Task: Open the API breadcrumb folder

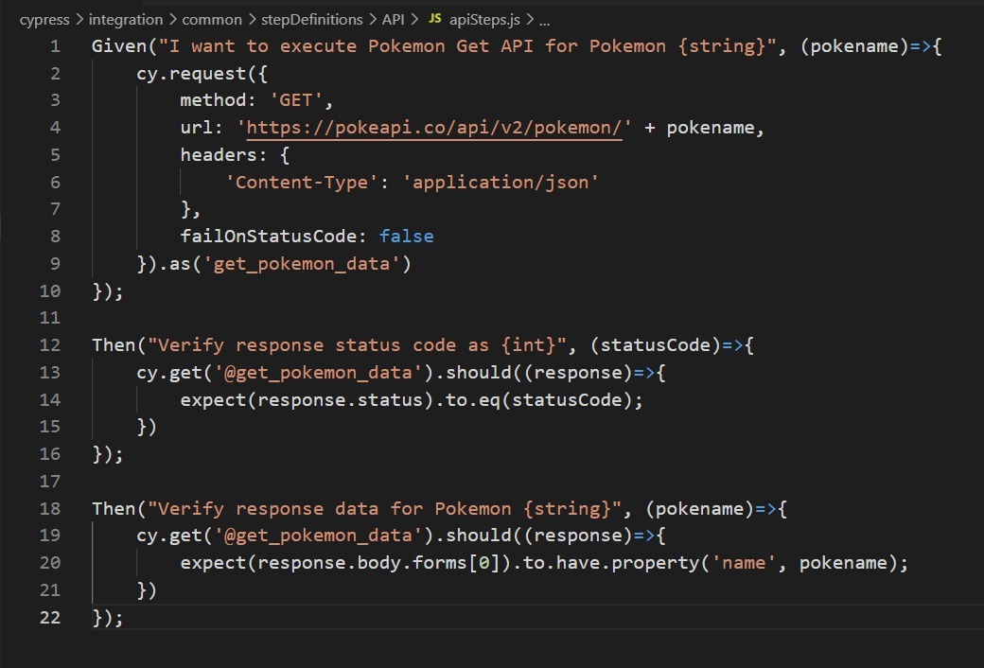Action: pyautogui.click(x=393, y=20)
